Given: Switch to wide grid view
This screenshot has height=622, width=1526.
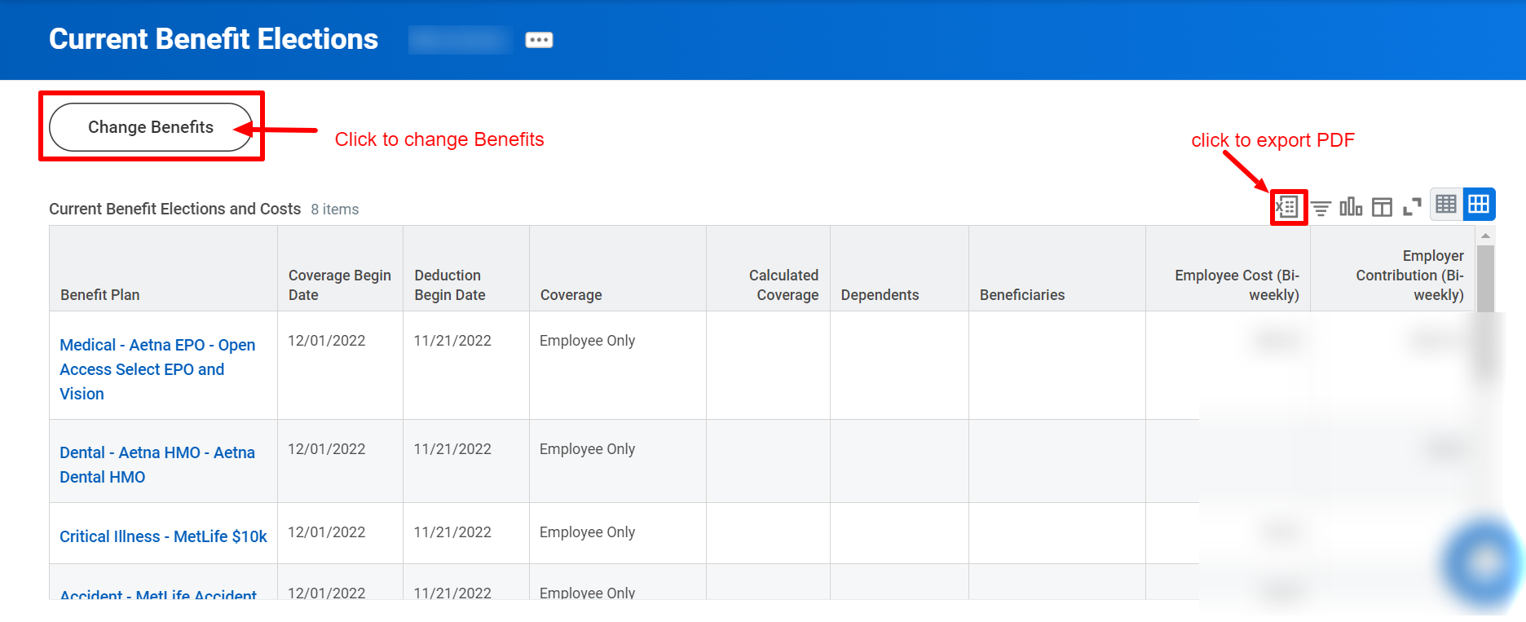Looking at the screenshot, I should (1480, 204).
